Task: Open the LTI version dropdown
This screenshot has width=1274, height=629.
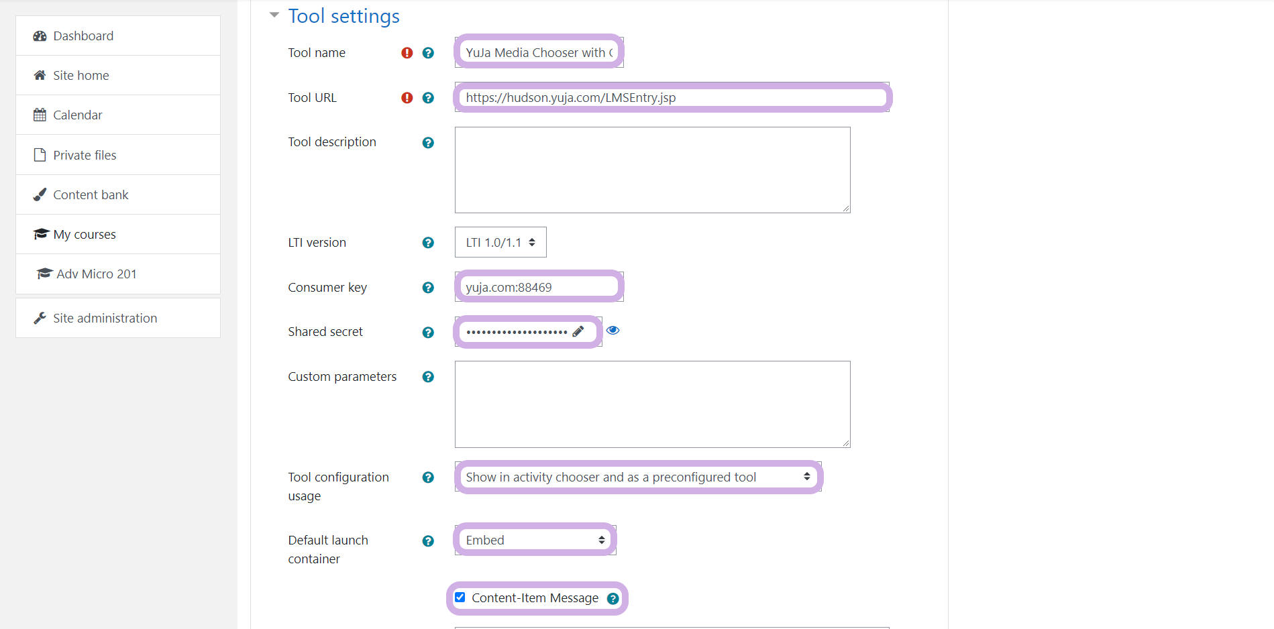Action: (500, 242)
